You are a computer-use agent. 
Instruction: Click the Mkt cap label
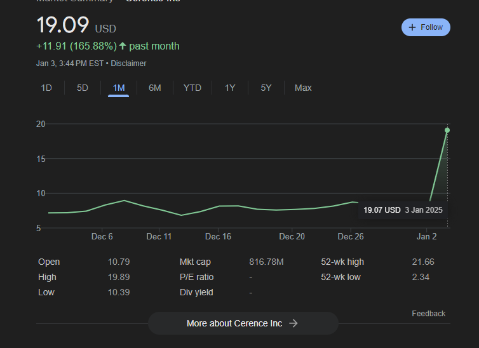point(195,262)
